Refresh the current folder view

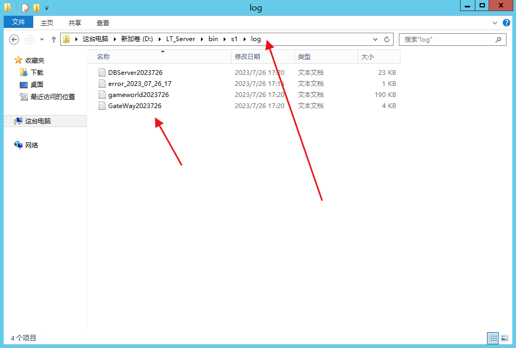coord(387,40)
